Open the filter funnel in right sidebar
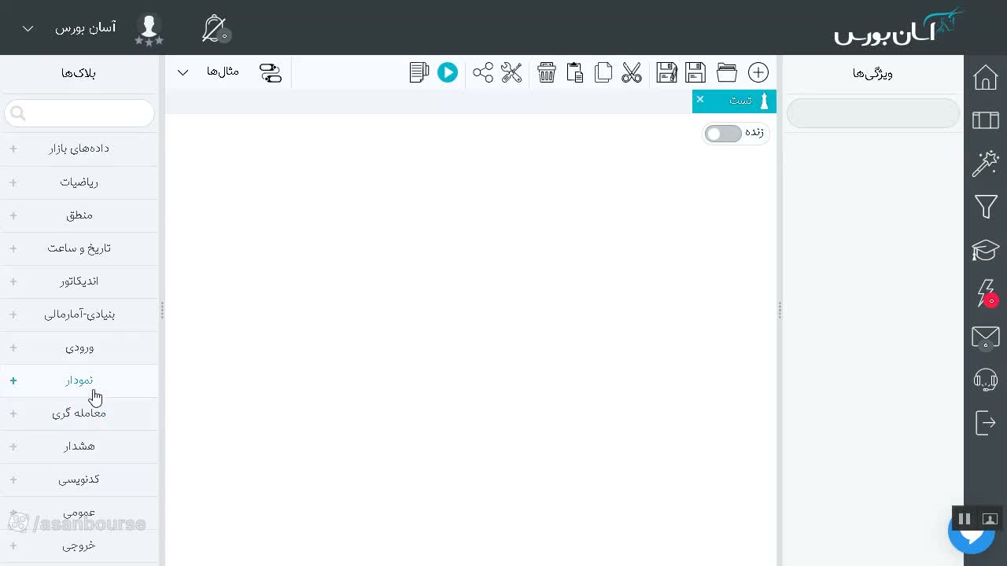 [x=986, y=207]
